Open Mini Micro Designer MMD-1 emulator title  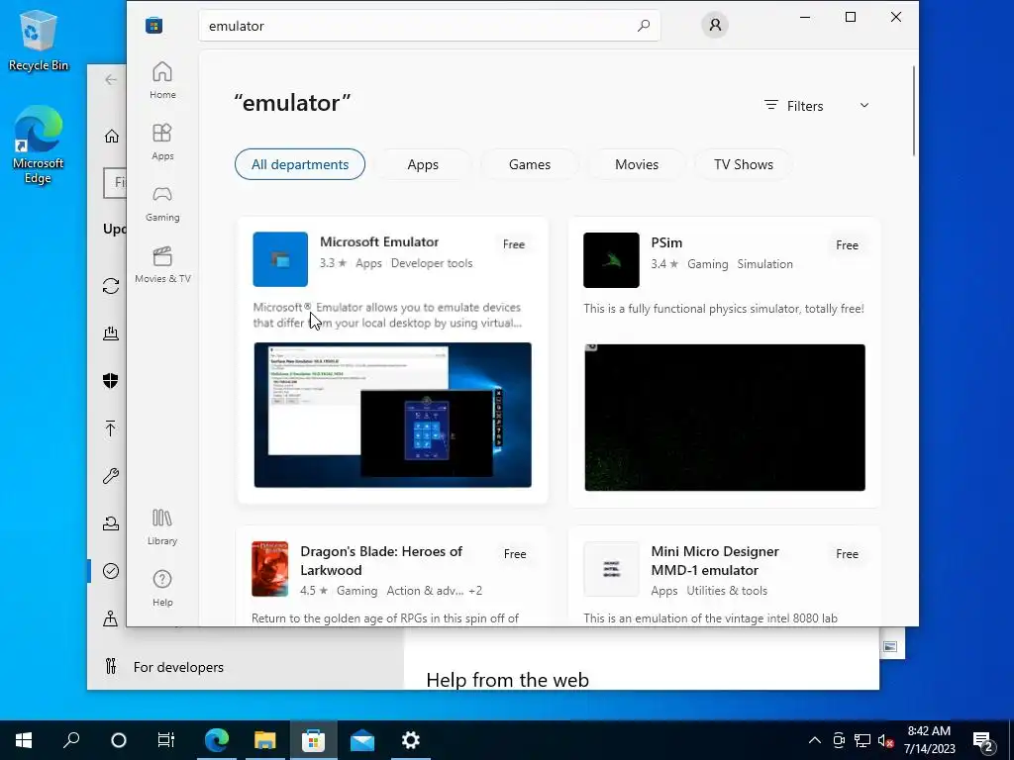pyautogui.click(x=715, y=560)
